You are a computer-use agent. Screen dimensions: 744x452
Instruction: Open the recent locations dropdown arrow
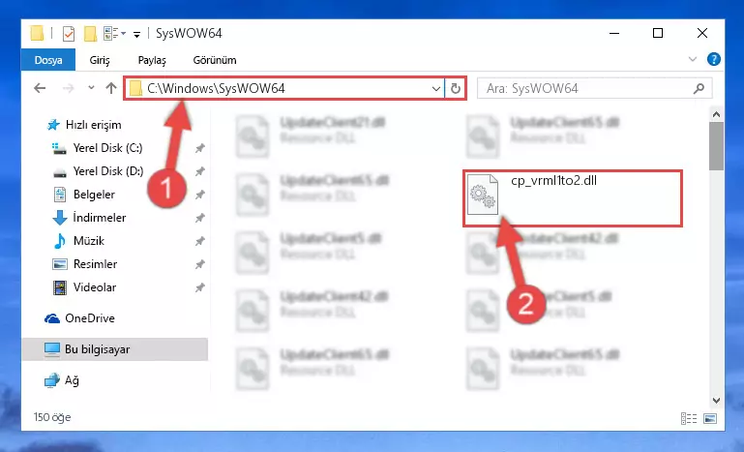[91, 88]
